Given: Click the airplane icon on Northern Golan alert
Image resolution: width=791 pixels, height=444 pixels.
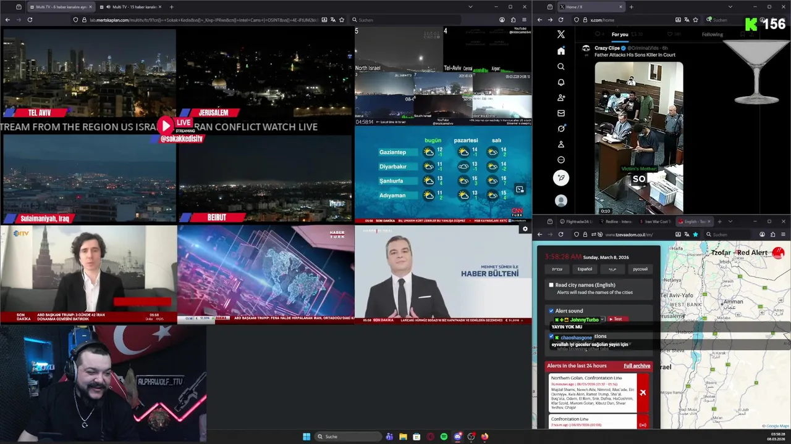Looking at the screenshot, I should click(x=643, y=392).
